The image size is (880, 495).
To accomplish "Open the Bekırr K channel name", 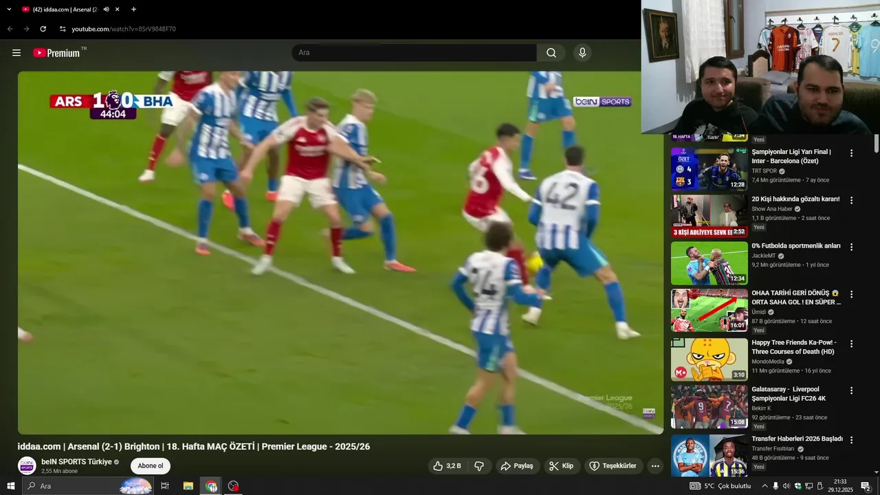I will [x=761, y=408].
